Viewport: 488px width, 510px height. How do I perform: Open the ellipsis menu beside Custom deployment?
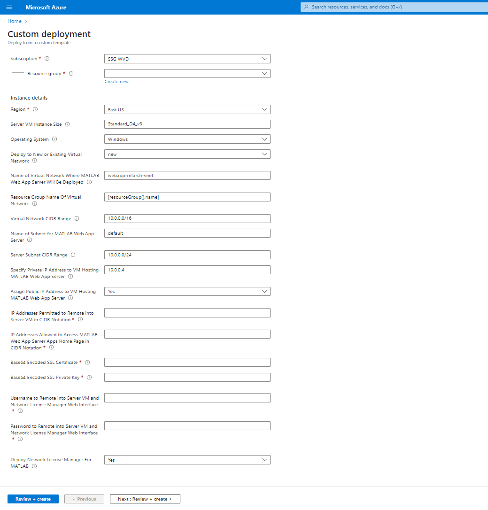[x=102, y=34]
